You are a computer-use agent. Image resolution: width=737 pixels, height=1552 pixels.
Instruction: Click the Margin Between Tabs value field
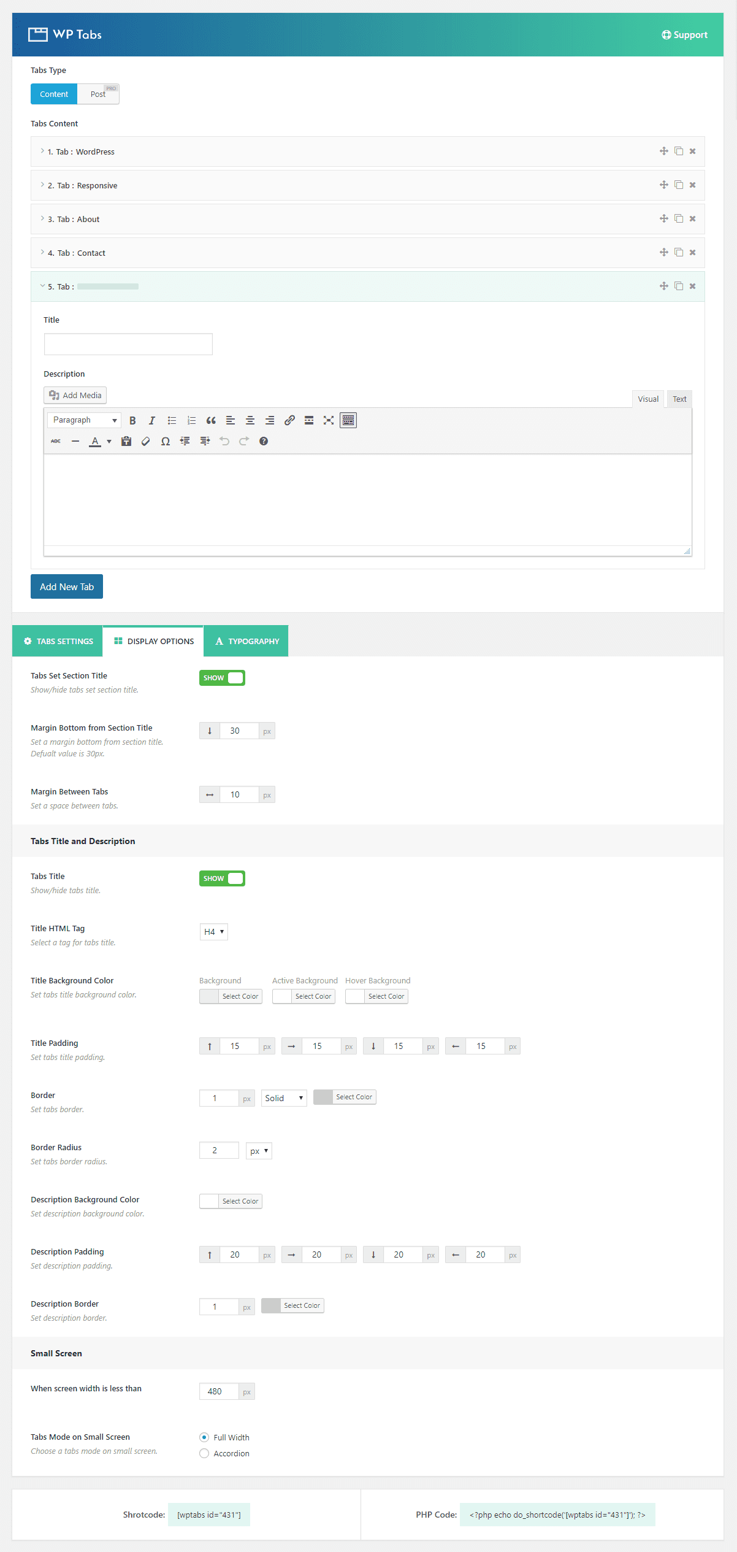(239, 794)
